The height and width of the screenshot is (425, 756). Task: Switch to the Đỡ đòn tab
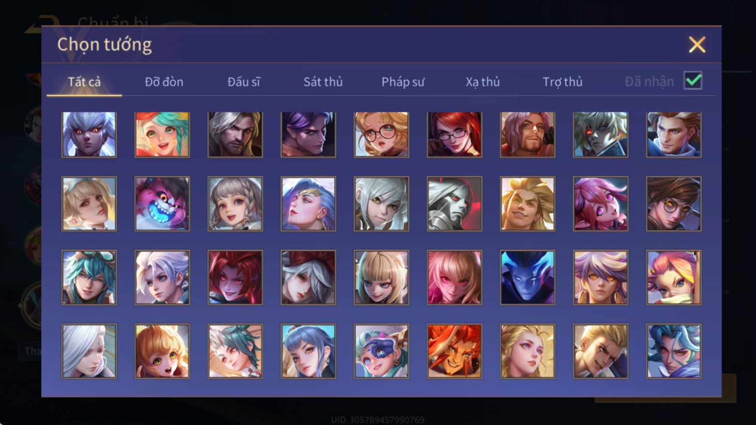[x=164, y=82]
